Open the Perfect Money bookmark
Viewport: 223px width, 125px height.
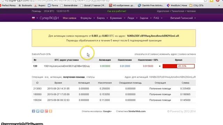(x=8, y=6)
